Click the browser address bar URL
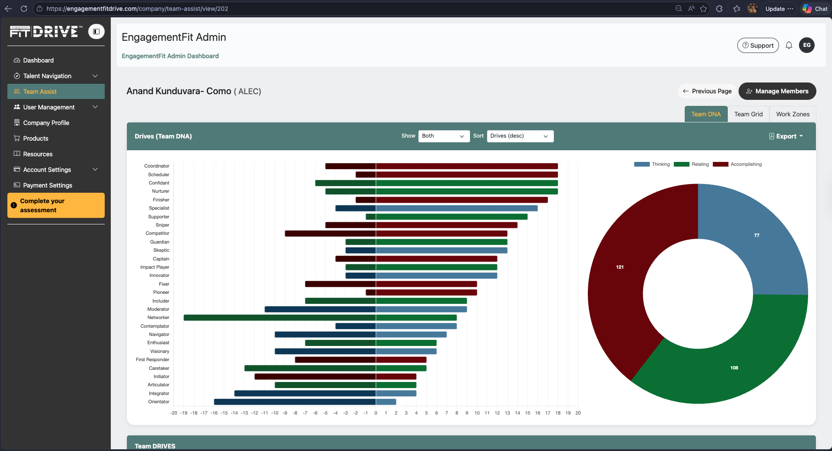This screenshot has width=832, height=451. (137, 9)
